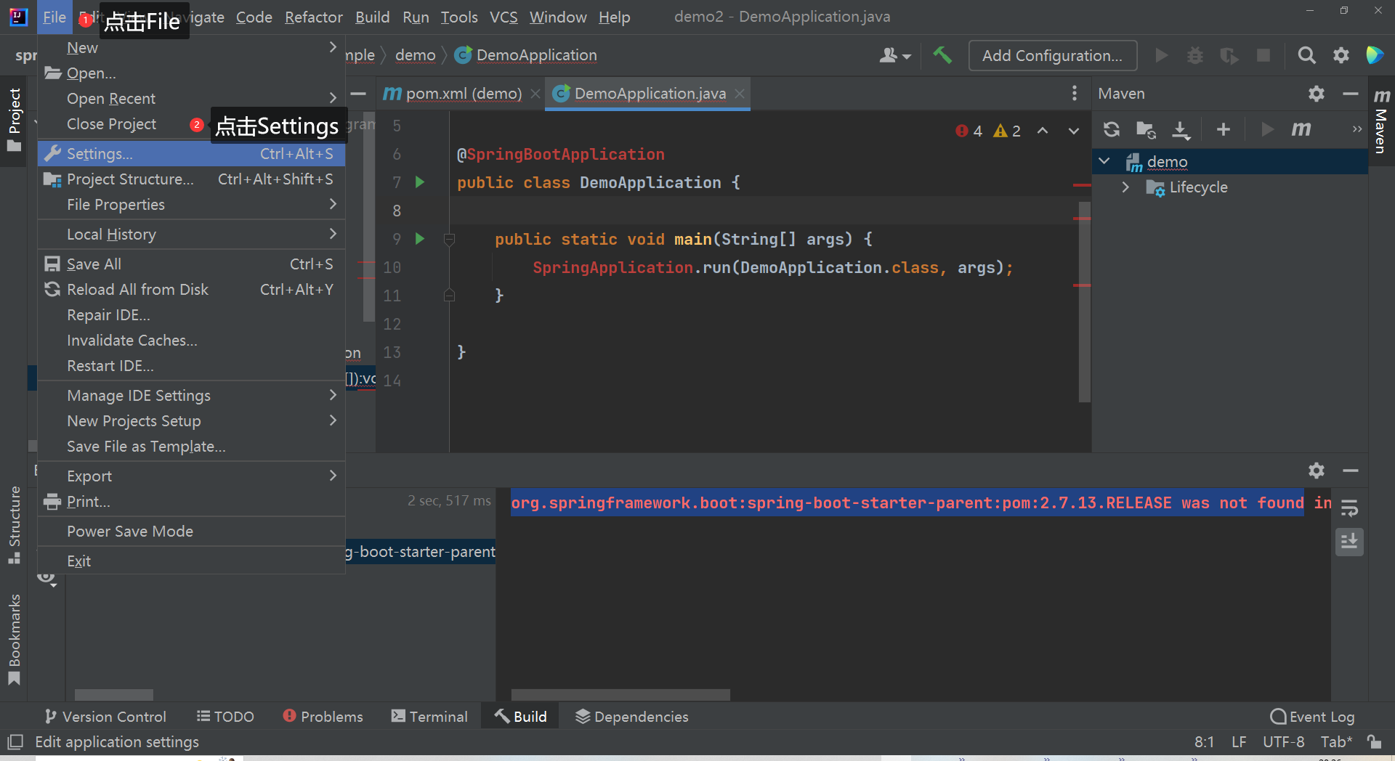The width and height of the screenshot is (1395, 761).
Task: Toggle the Project side tool window
Action: 14,120
